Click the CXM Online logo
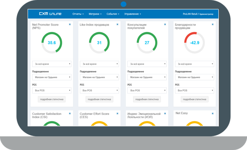Image resolution: width=247 pixels, height=150 pixels. (50, 14)
